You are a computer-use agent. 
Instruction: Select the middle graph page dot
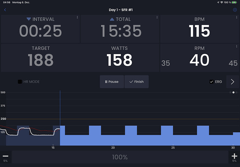tap(233, 92)
